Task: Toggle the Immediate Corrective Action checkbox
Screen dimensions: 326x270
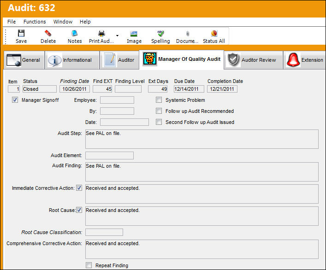Action: [79, 188]
